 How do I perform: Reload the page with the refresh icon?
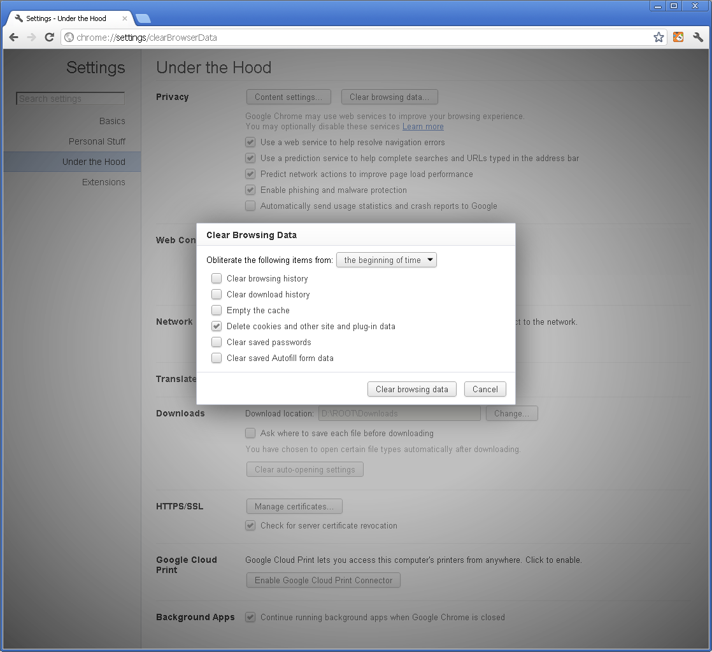50,37
